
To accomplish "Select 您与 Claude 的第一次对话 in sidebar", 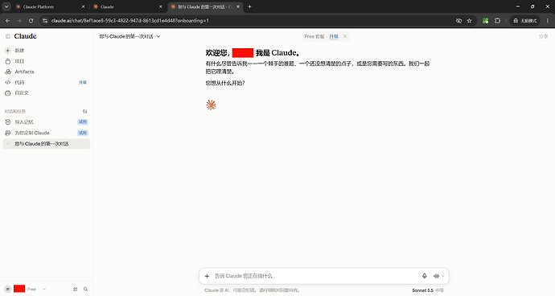I will pyautogui.click(x=47, y=144).
